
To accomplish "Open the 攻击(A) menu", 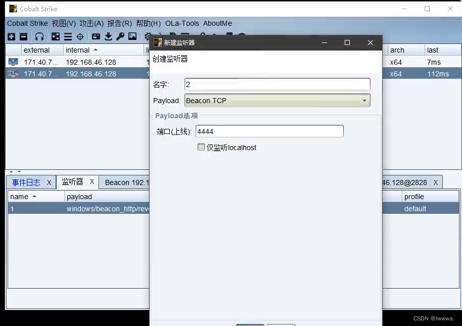I will (91, 23).
